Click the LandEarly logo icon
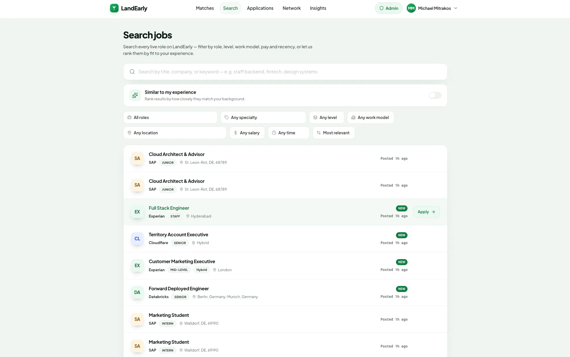Image resolution: width=570 pixels, height=357 pixels. (x=114, y=8)
